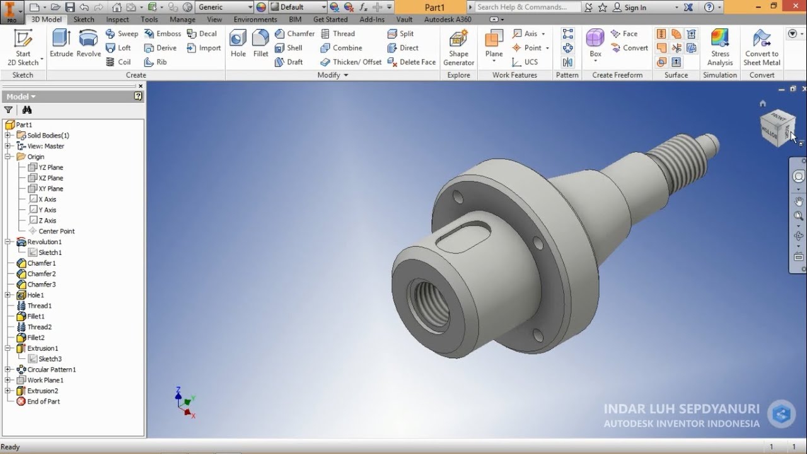Click the appearance color sphere icon
Viewport: 807px width, 454px height.
click(261, 7)
